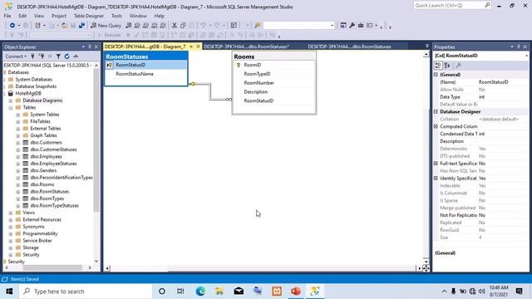This screenshot has width=532, height=299.
Task: Click the Filter funnel icon in Object Explorer
Action: pos(58,56)
